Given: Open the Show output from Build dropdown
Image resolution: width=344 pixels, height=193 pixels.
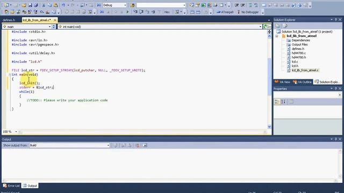Looking at the screenshot, I should pos(108,145).
